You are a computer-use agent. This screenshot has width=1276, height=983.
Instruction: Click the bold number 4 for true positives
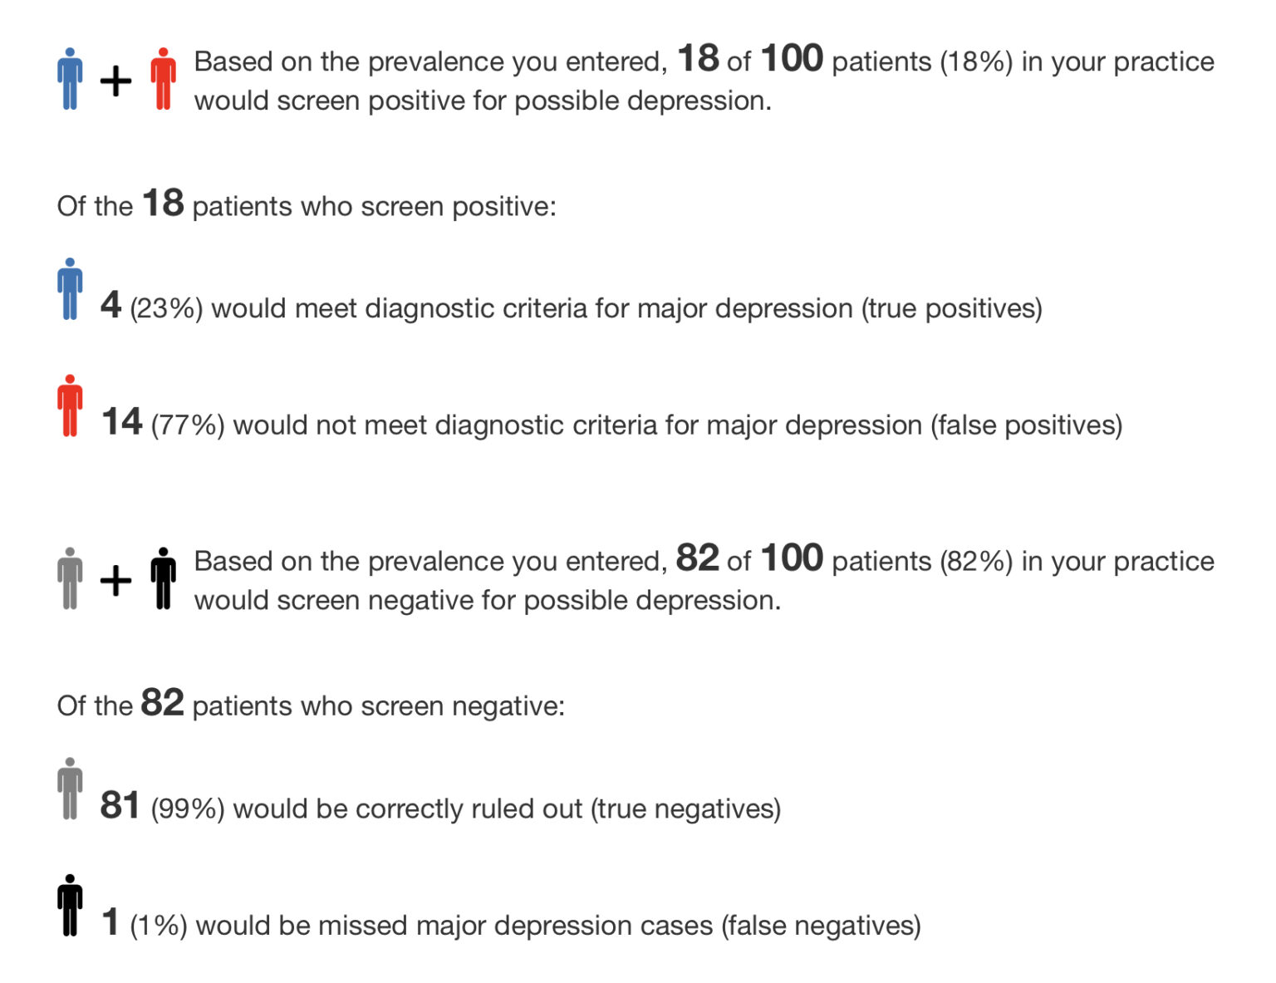click(x=110, y=305)
